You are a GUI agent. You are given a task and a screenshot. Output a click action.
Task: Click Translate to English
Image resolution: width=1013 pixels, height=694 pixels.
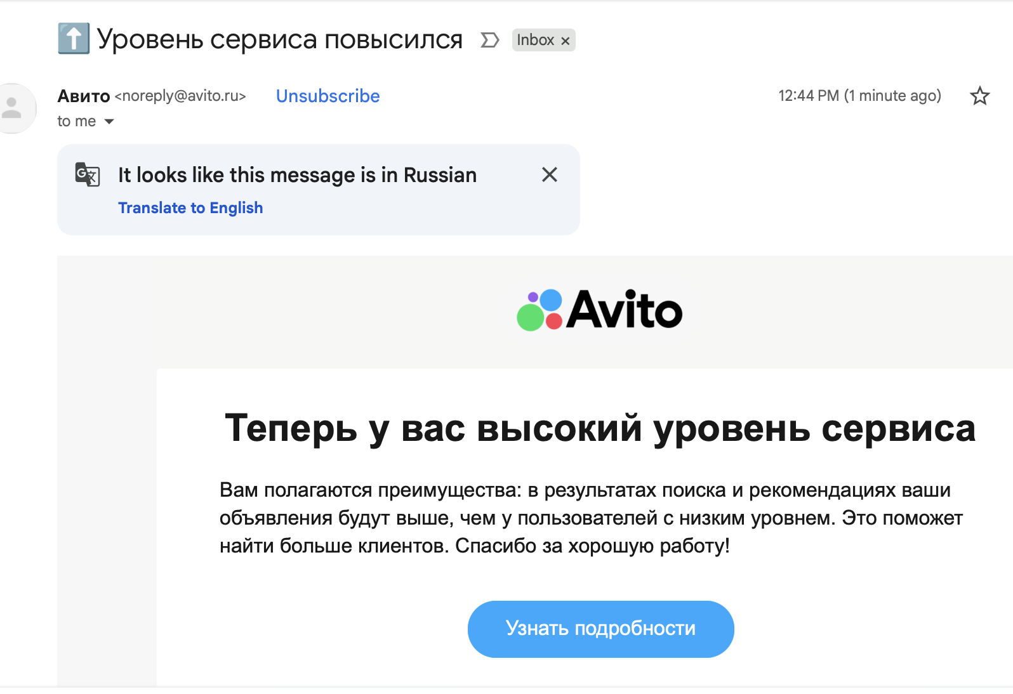pyautogui.click(x=190, y=208)
